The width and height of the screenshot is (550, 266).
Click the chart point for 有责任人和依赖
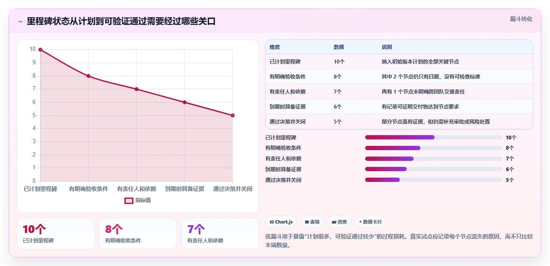click(136, 89)
